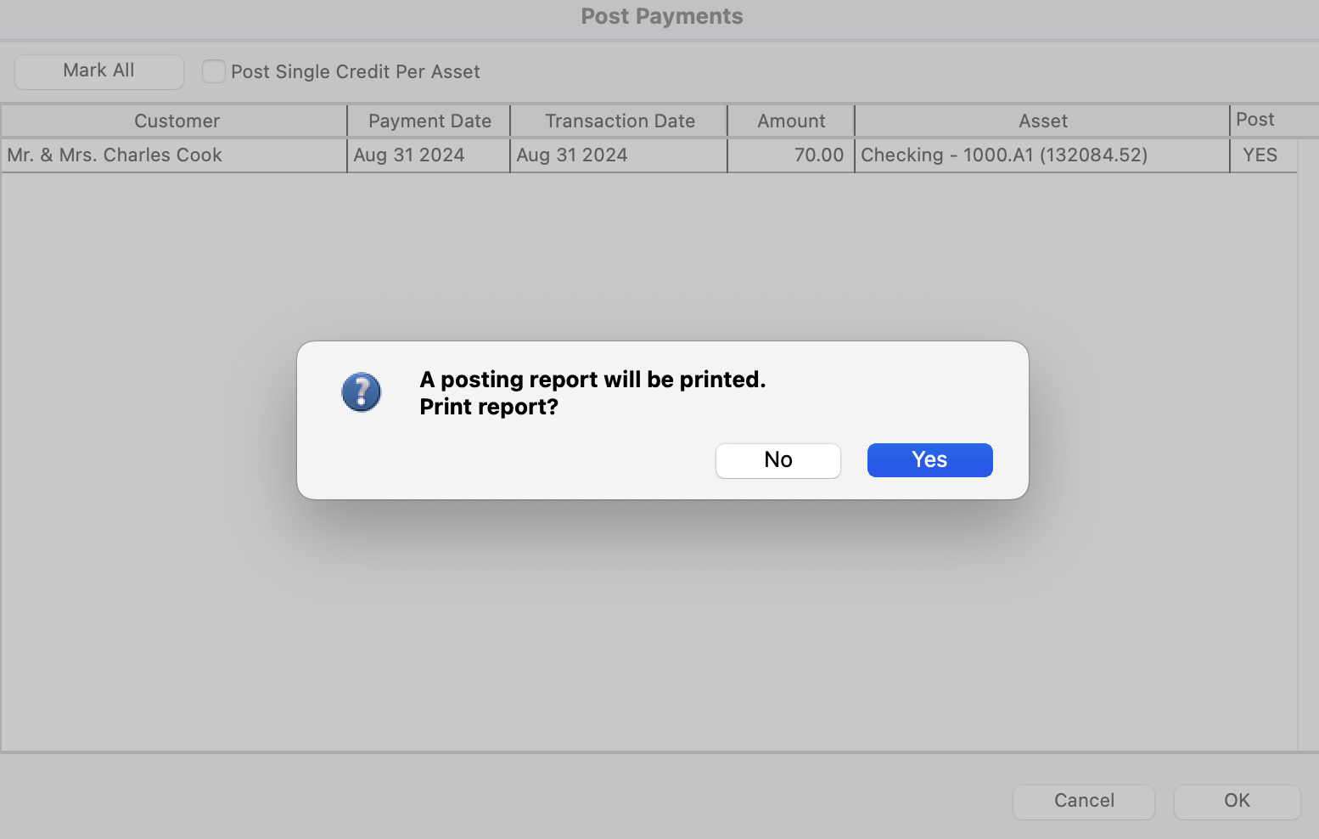
Task: Click the Transaction Date column header
Action: pos(620,121)
